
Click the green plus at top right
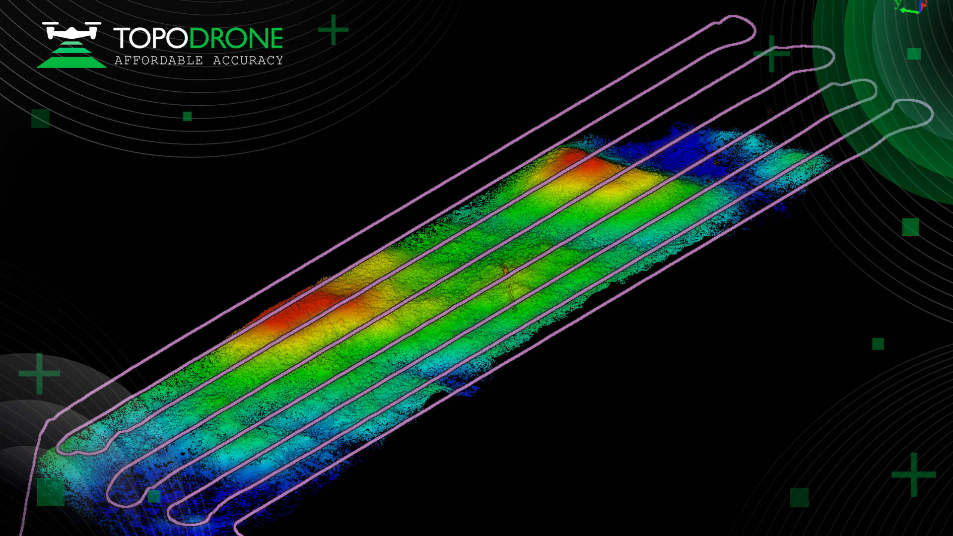[771, 53]
